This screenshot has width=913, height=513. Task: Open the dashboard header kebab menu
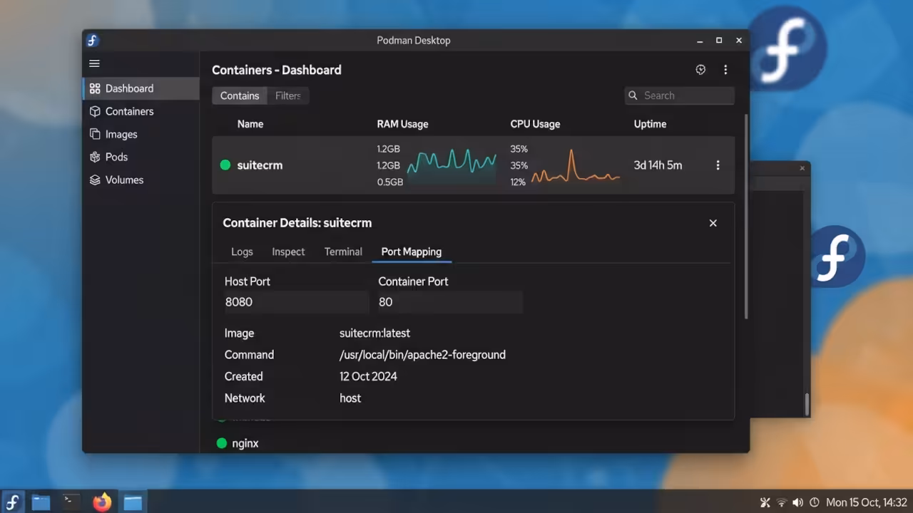(x=725, y=70)
